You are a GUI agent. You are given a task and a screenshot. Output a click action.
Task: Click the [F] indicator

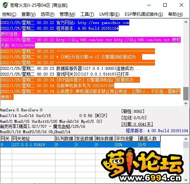(x=104, y=116)
